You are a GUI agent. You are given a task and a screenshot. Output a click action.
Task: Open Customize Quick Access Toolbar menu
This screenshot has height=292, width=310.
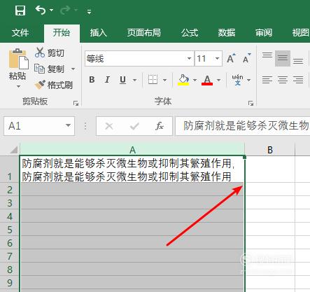pos(89,11)
